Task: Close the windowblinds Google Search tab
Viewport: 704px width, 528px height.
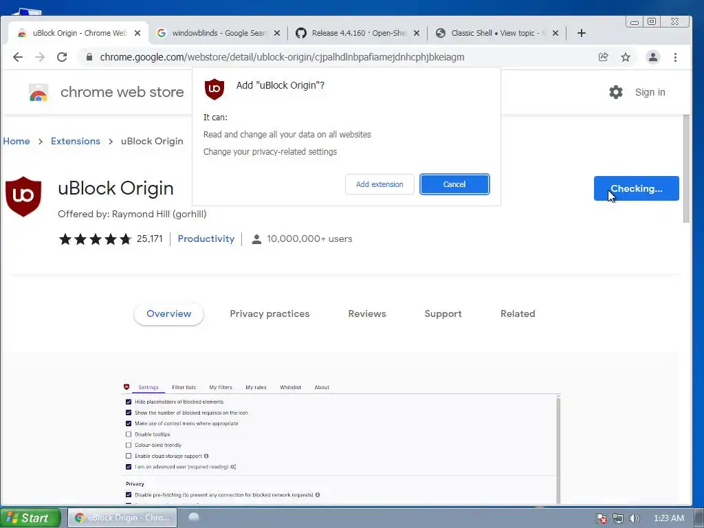Action: tap(277, 33)
